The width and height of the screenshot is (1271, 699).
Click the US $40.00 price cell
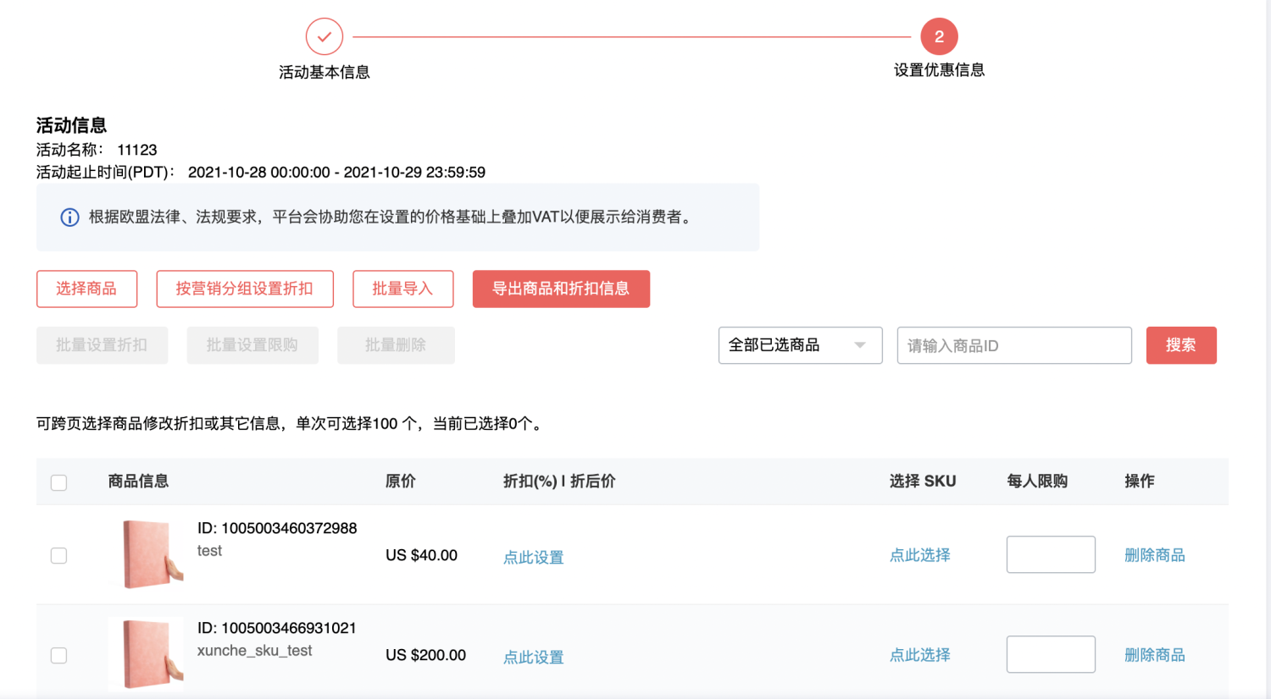coord(421,555)
